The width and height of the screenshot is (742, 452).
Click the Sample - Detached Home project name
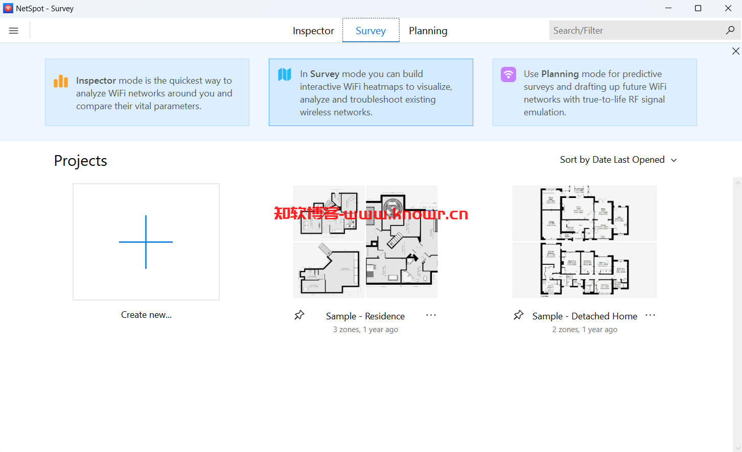point(585,316)
